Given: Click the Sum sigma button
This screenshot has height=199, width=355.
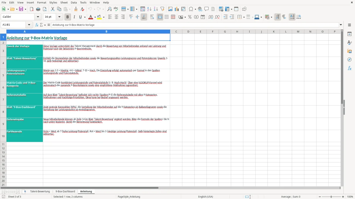Looking at the screenshot, I should (41, 25).
